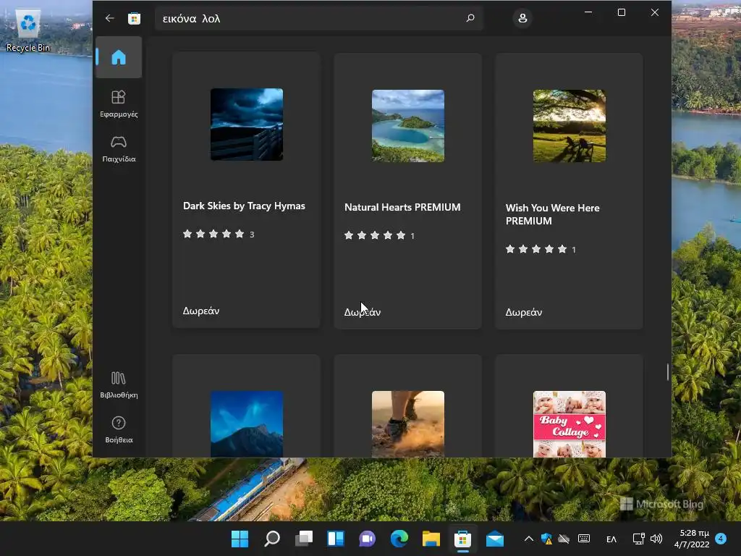Viewport: 741px width, 556px height.
Task: Open File Explorer from taskbar
Action: [431, 539]
